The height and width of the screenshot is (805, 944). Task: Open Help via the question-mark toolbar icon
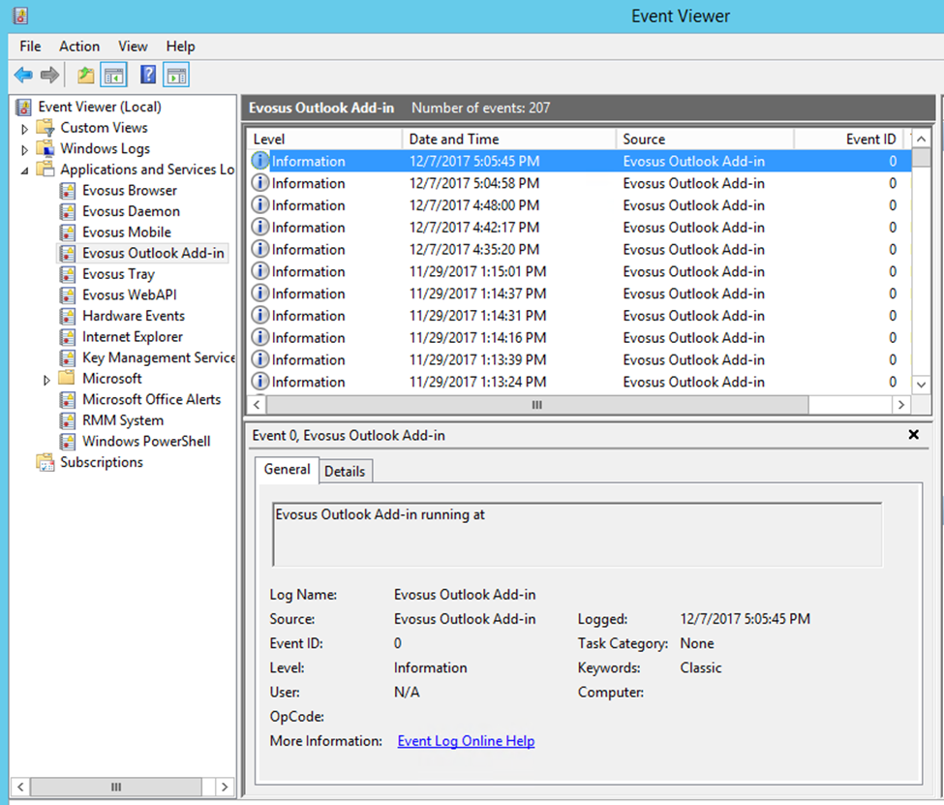point(148,75)
